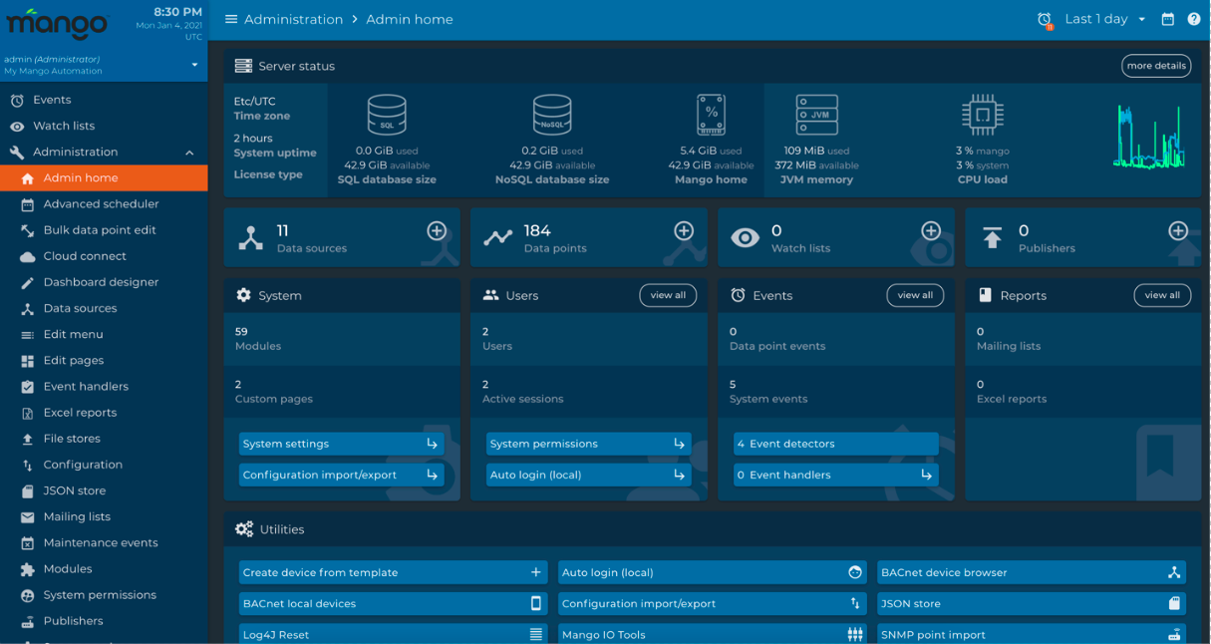
Task: Click the Mailing lists envelope icon in sidebar
Action: point(28,517)
